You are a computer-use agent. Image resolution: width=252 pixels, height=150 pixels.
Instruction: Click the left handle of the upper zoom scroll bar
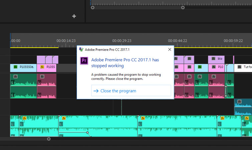point(92,8)
